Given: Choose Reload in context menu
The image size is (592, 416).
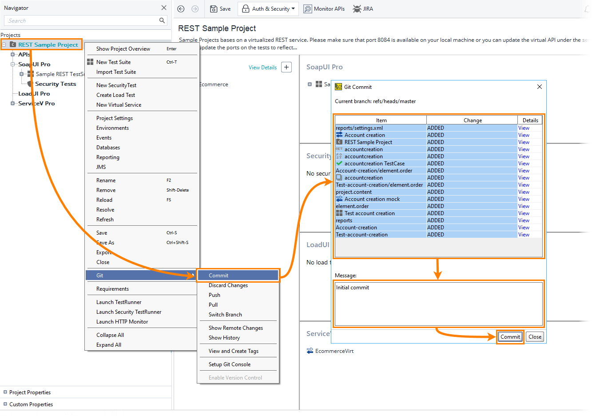Looking at the screenshot, I should pos(141,200).
